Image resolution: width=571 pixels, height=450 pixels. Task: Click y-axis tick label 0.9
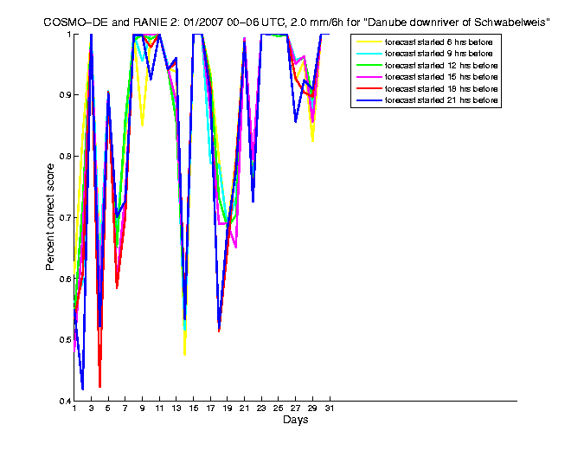65,94
